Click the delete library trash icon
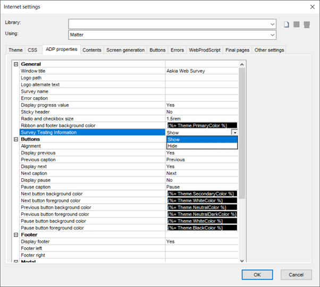The height and width of the screenshot is (287, 320). (307, 24)
